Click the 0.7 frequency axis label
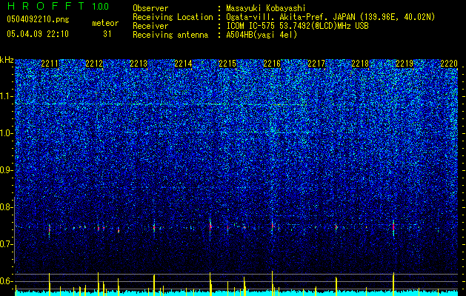Image resolution: width=466 pixels, height=296 pixels. (5, 244)
